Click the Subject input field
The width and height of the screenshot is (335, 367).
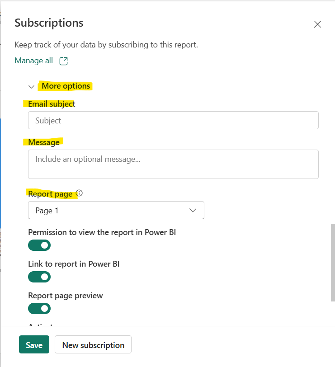[x=173, y=120]
